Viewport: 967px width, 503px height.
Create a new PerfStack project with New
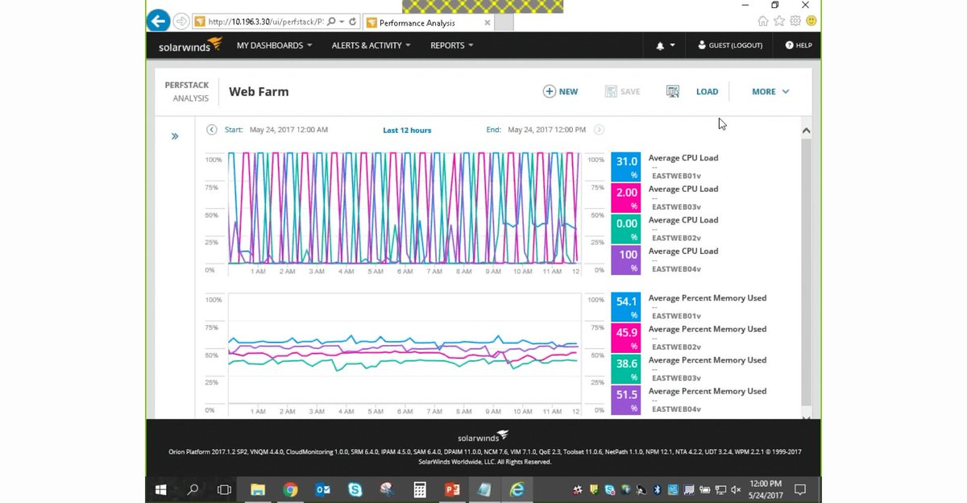561,92
